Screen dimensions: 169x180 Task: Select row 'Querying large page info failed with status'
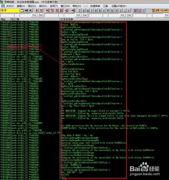click(93, 143)
